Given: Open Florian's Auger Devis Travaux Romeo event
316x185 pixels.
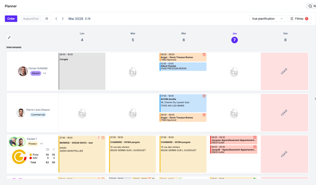Looking at the screenshot, I should [x=183, y=57].
